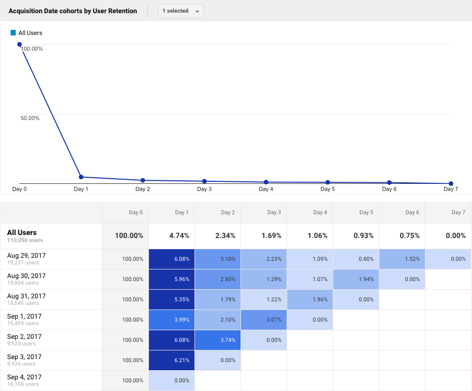Click the 5.96% cell for Aug 30
472x391 pixels.
pyautogui.click(x=172, y=280)
